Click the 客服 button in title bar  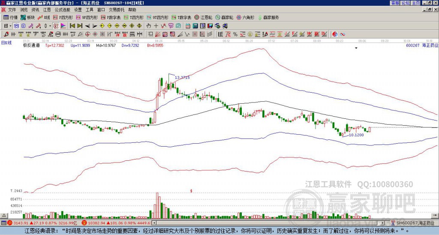tap(395, 3)
